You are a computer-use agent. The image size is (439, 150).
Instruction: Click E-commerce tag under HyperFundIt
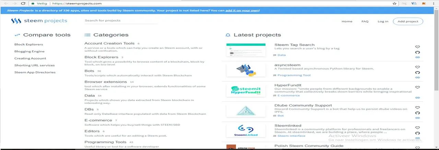coord(288,96)
